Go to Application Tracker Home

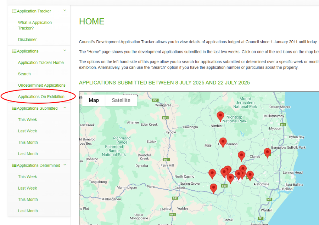[x=41, y=63]
